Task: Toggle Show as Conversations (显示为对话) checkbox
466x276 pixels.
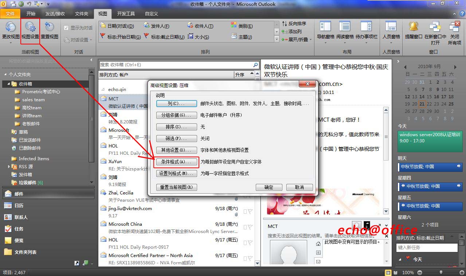Action: click(66, 28)
